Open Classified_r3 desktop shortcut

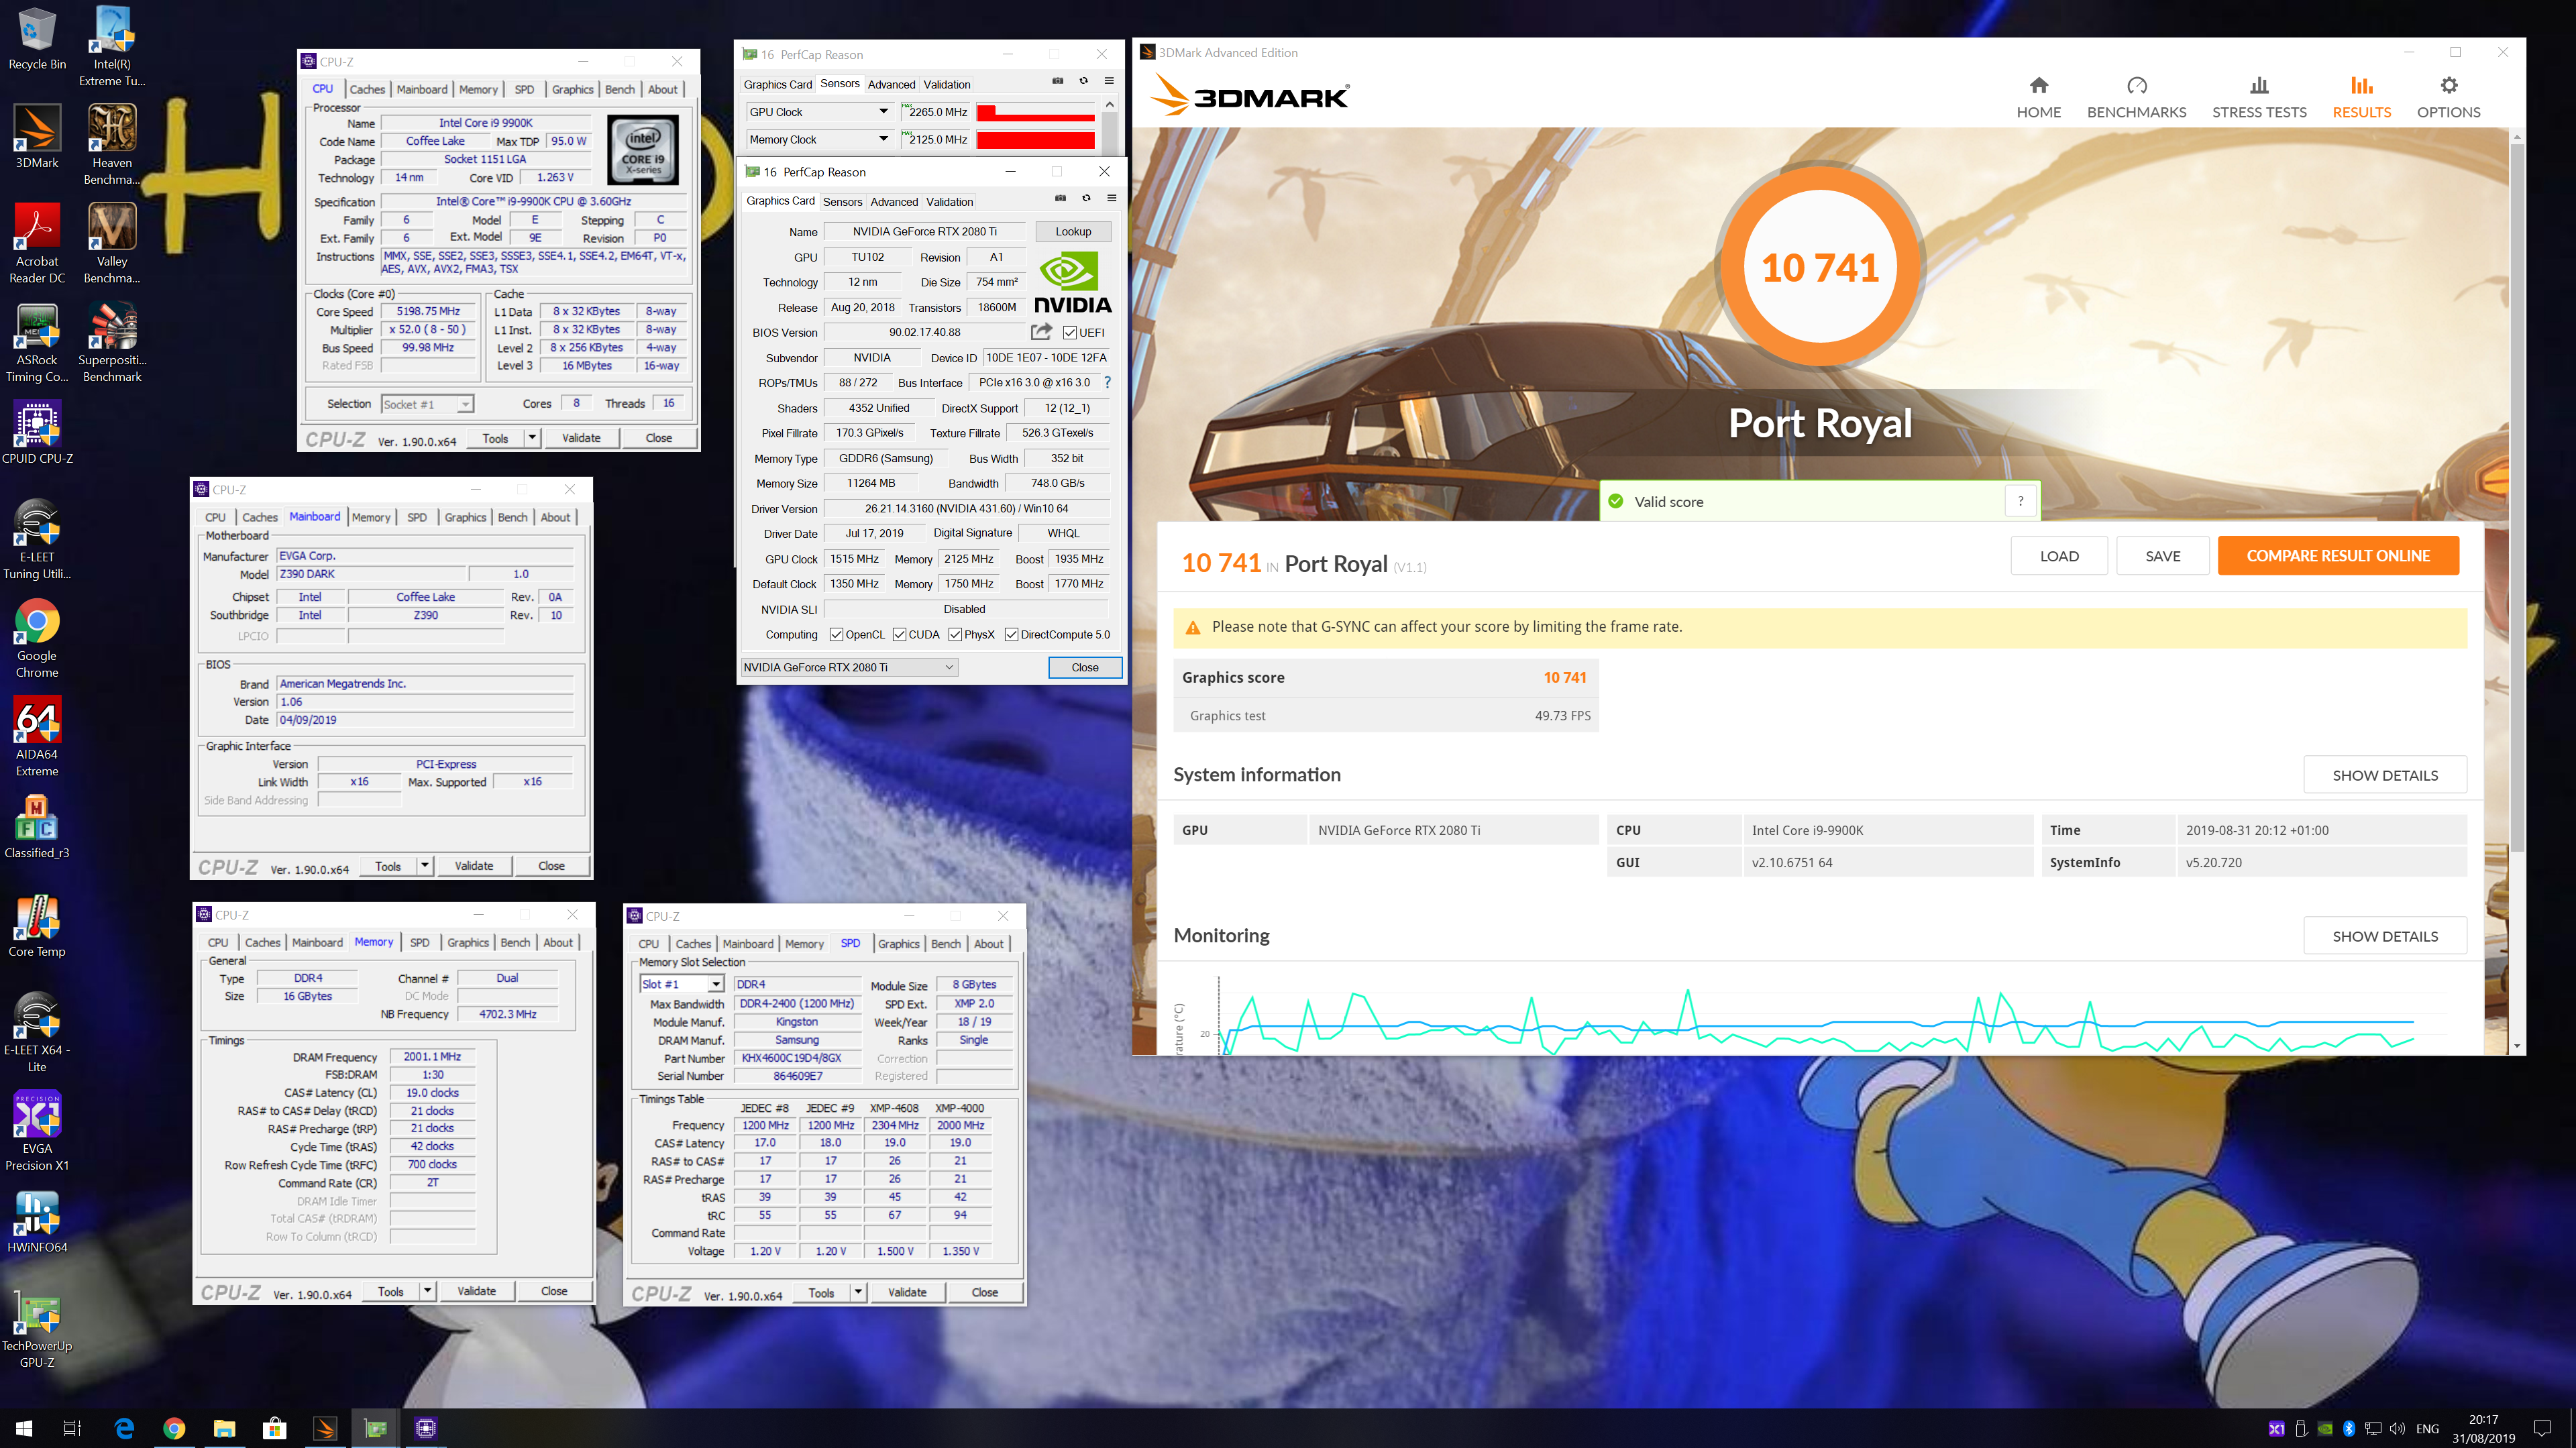pos(37,827)
